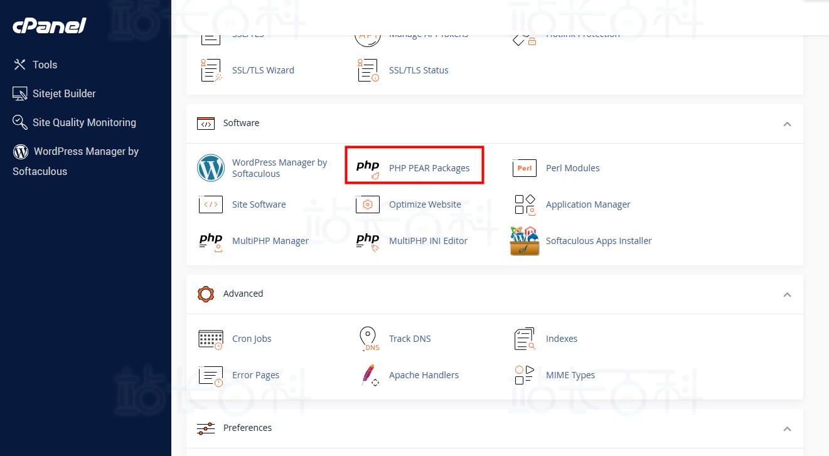Open SSL/TLS Status
This screenshot has width=829, height=456.
(419, 70)
